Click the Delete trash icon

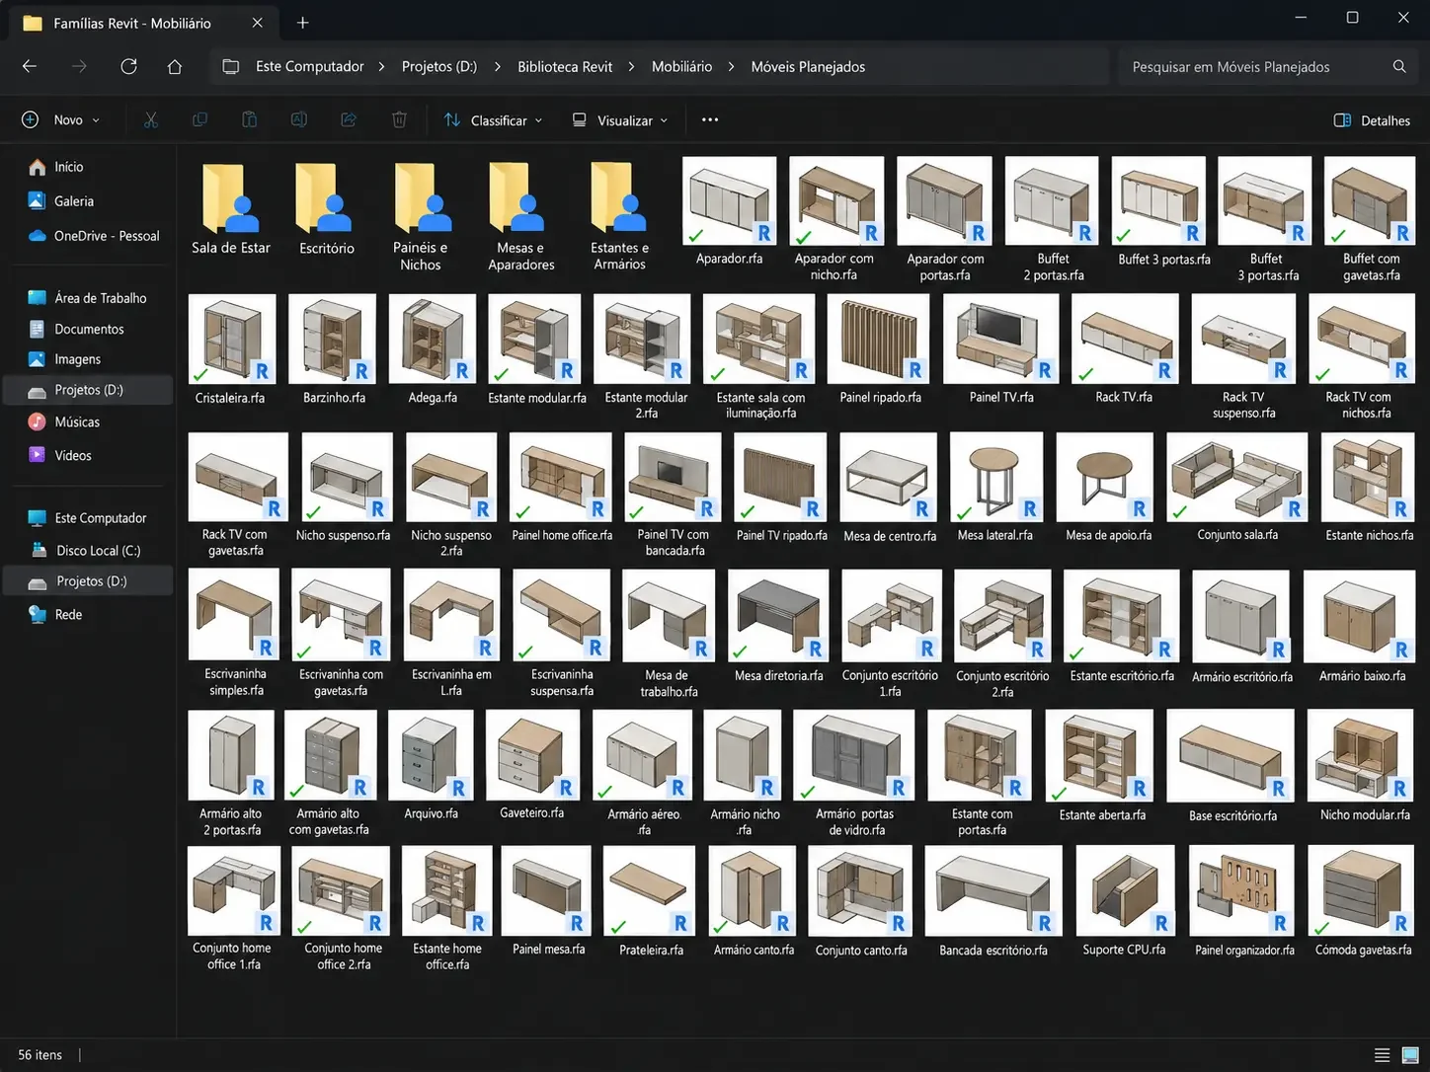[x=399, y=119]
